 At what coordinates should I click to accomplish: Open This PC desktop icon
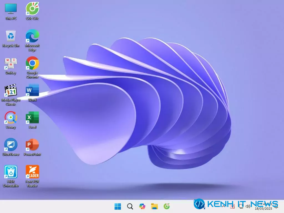click(11, 11)
